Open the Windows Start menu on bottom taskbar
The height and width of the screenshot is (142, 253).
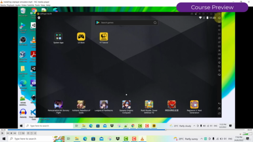(4, 138)
